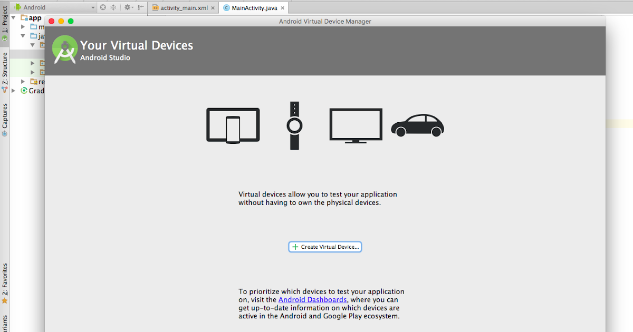
Task: Expand the res folder in project tree
Action: pyautogui.click(x=23, y=82)
